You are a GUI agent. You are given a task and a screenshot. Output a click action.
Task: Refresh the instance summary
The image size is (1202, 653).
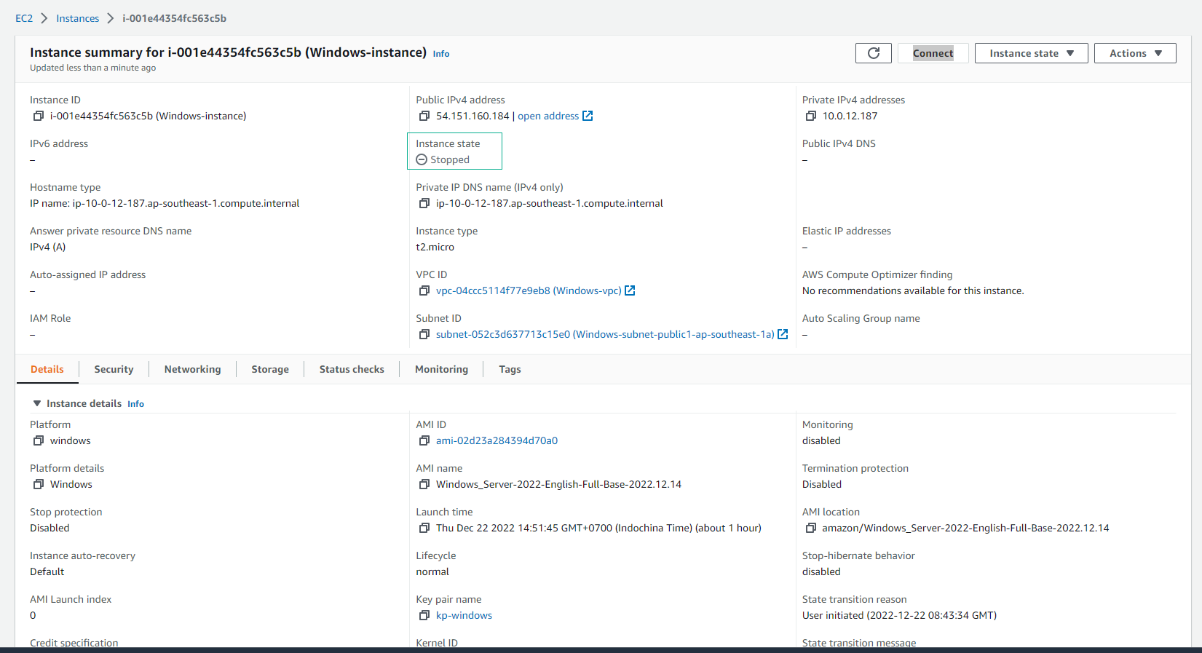[874, 53]
